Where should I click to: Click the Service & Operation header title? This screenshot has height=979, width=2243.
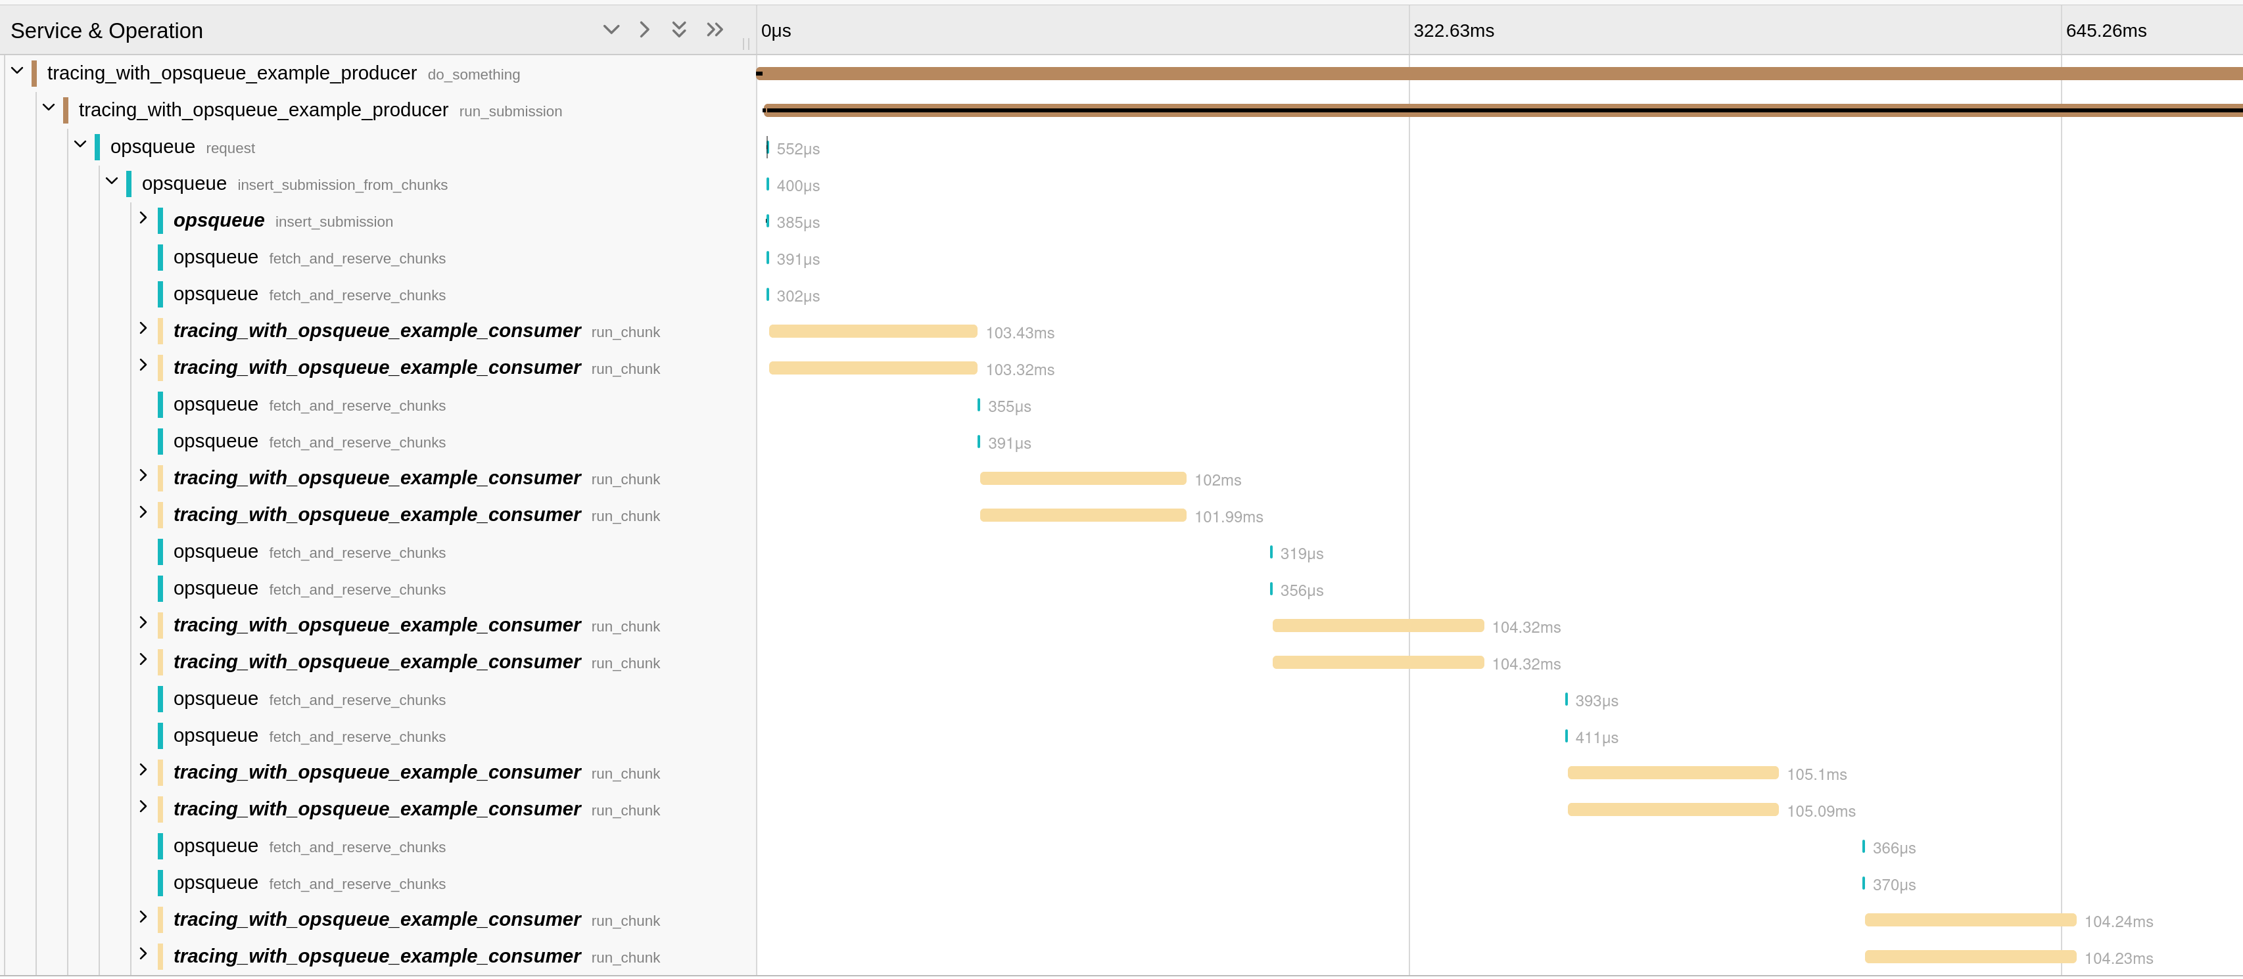point(106,30)
